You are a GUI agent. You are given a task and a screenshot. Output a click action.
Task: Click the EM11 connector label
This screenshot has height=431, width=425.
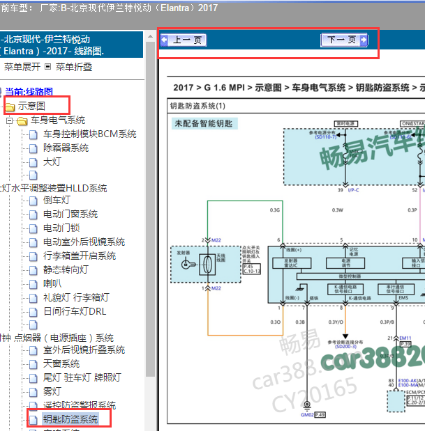(405, 338)
